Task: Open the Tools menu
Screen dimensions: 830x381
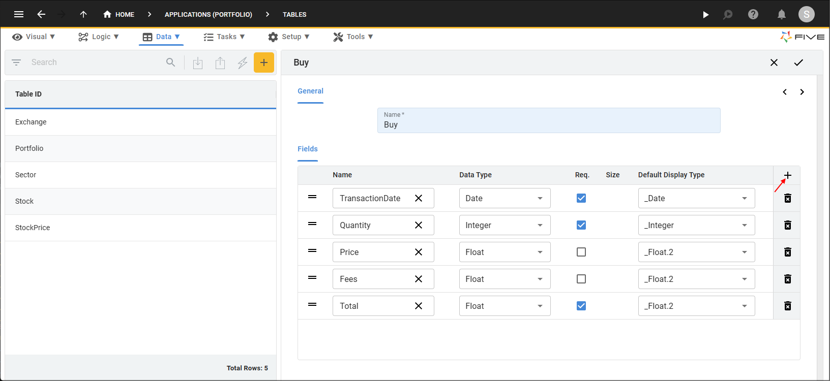Action: (x=353, y=37)
